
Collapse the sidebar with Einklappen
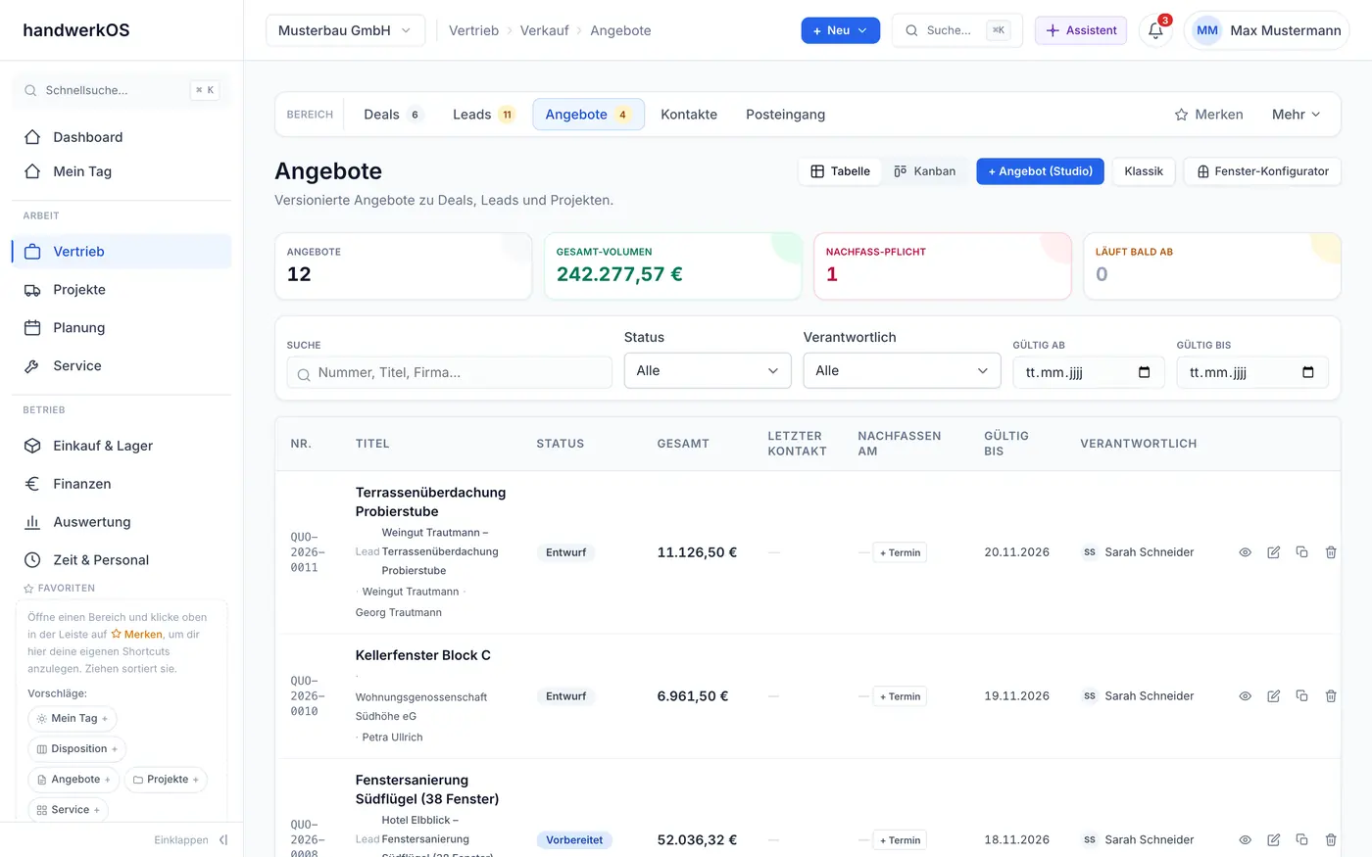coord(191,840)
